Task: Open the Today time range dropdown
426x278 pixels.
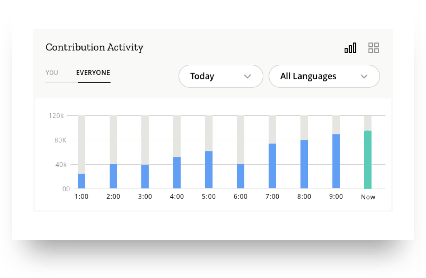Action: [221, 76]
